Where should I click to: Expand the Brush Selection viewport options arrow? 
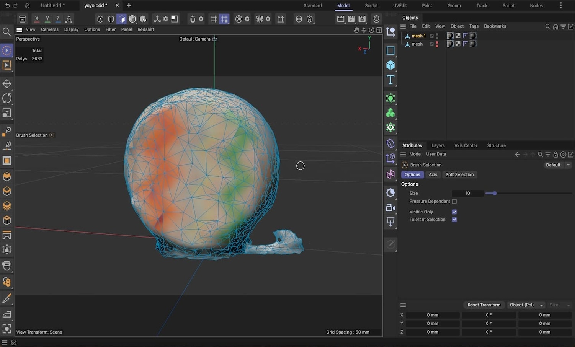(52, 135)
